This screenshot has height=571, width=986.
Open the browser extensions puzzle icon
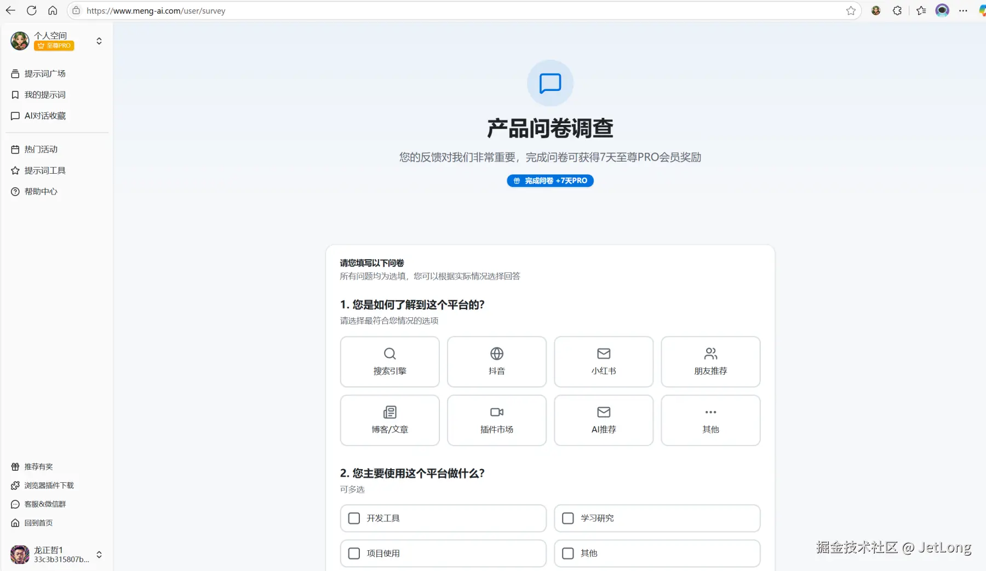coord(897,10)
